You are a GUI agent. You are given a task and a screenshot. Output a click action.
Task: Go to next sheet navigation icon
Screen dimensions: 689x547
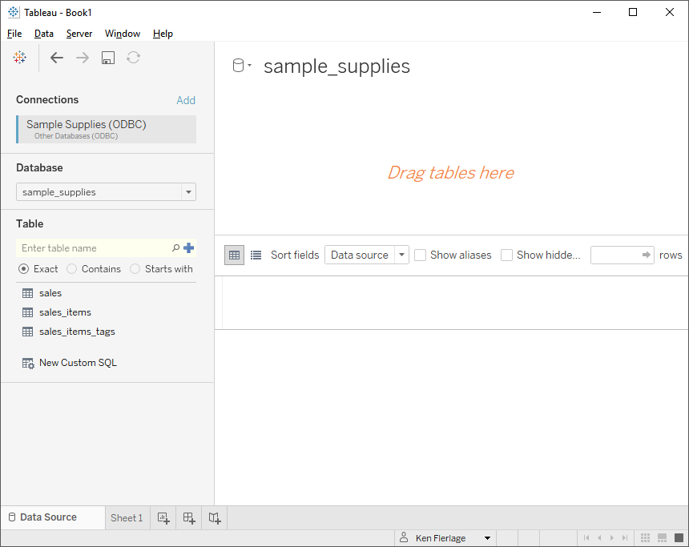point(612,537)
